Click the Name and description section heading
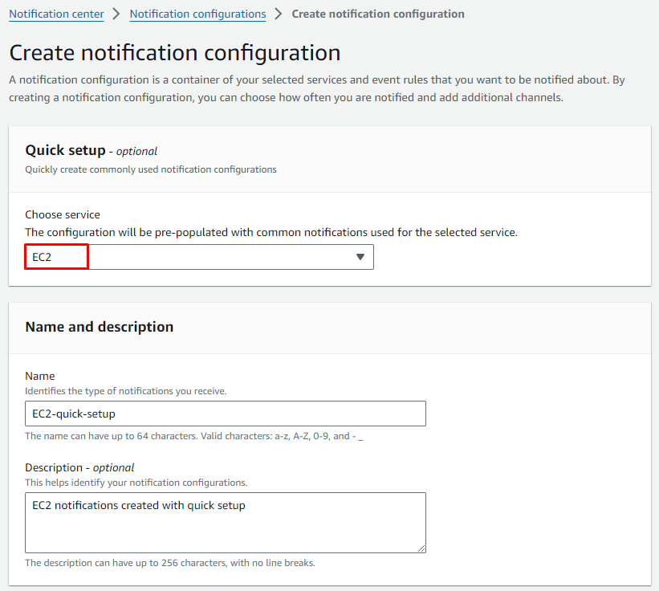The width and height of the screenshot is (659, 591). pos(99,327)
